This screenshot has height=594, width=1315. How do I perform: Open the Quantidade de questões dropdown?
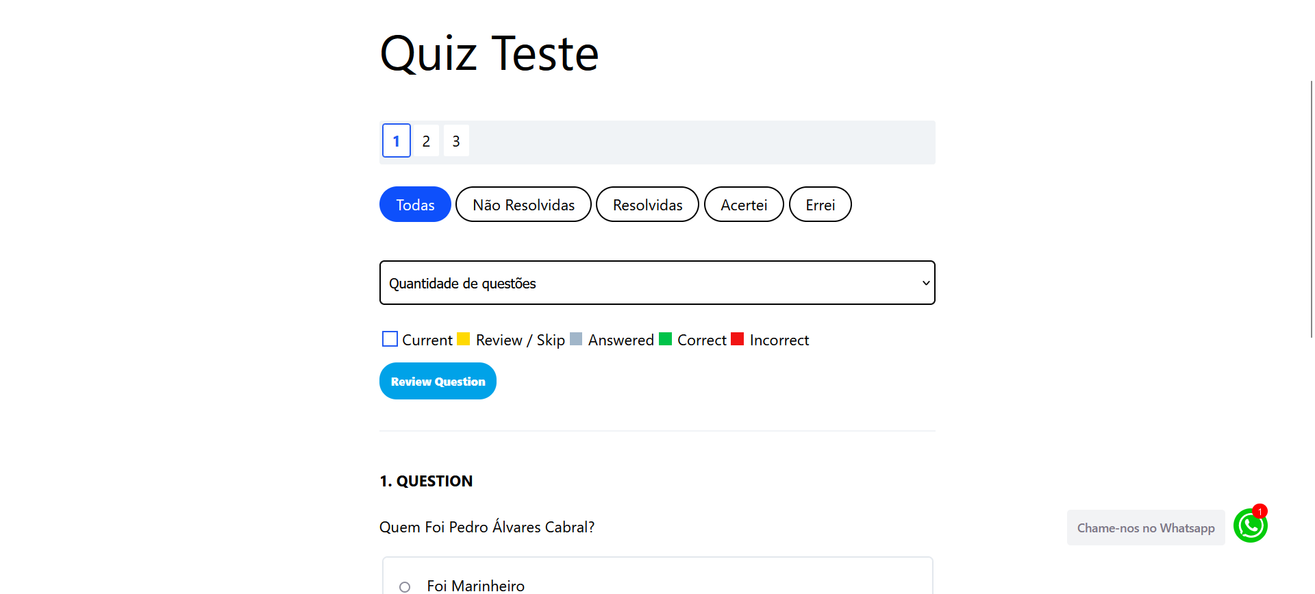tap(657, 283)
